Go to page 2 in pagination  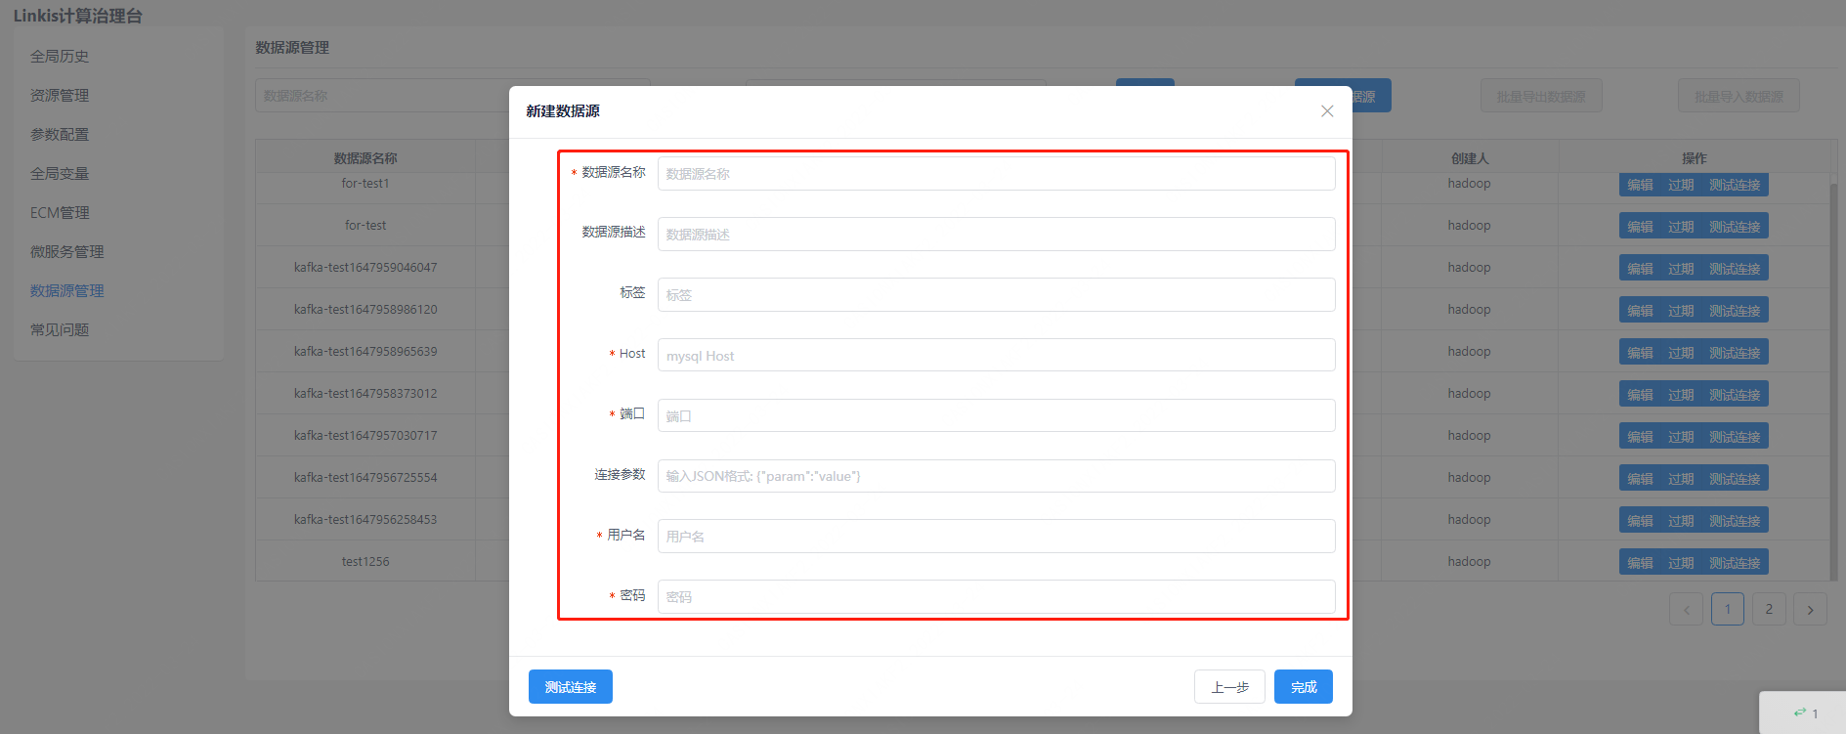[1768, 610]
